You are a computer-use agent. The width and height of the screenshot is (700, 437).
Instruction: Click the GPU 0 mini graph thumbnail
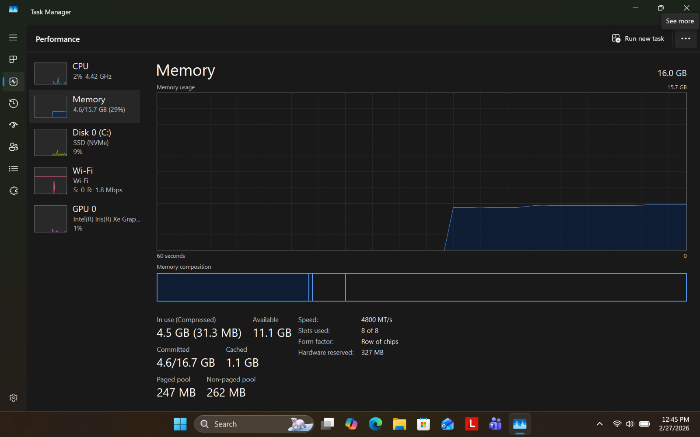(x=51, y=219)
